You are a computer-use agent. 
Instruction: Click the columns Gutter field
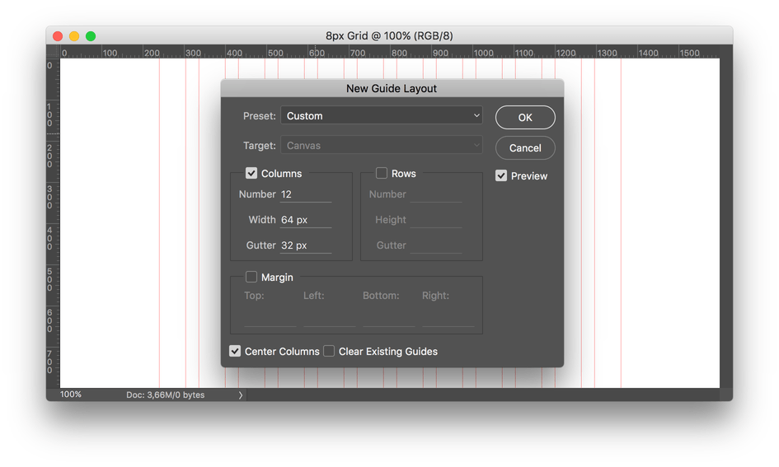(306, 245)
